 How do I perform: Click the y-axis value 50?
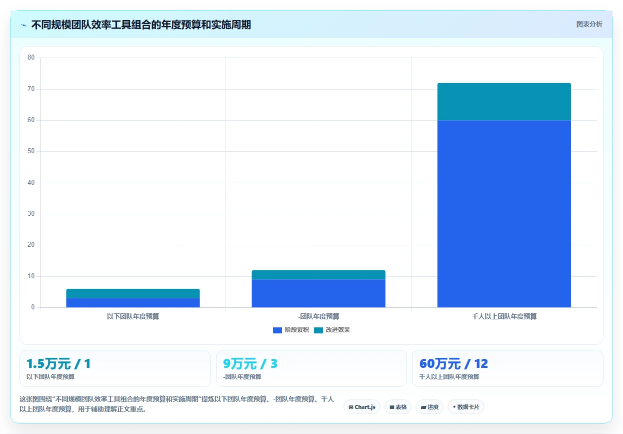(31, 151)
